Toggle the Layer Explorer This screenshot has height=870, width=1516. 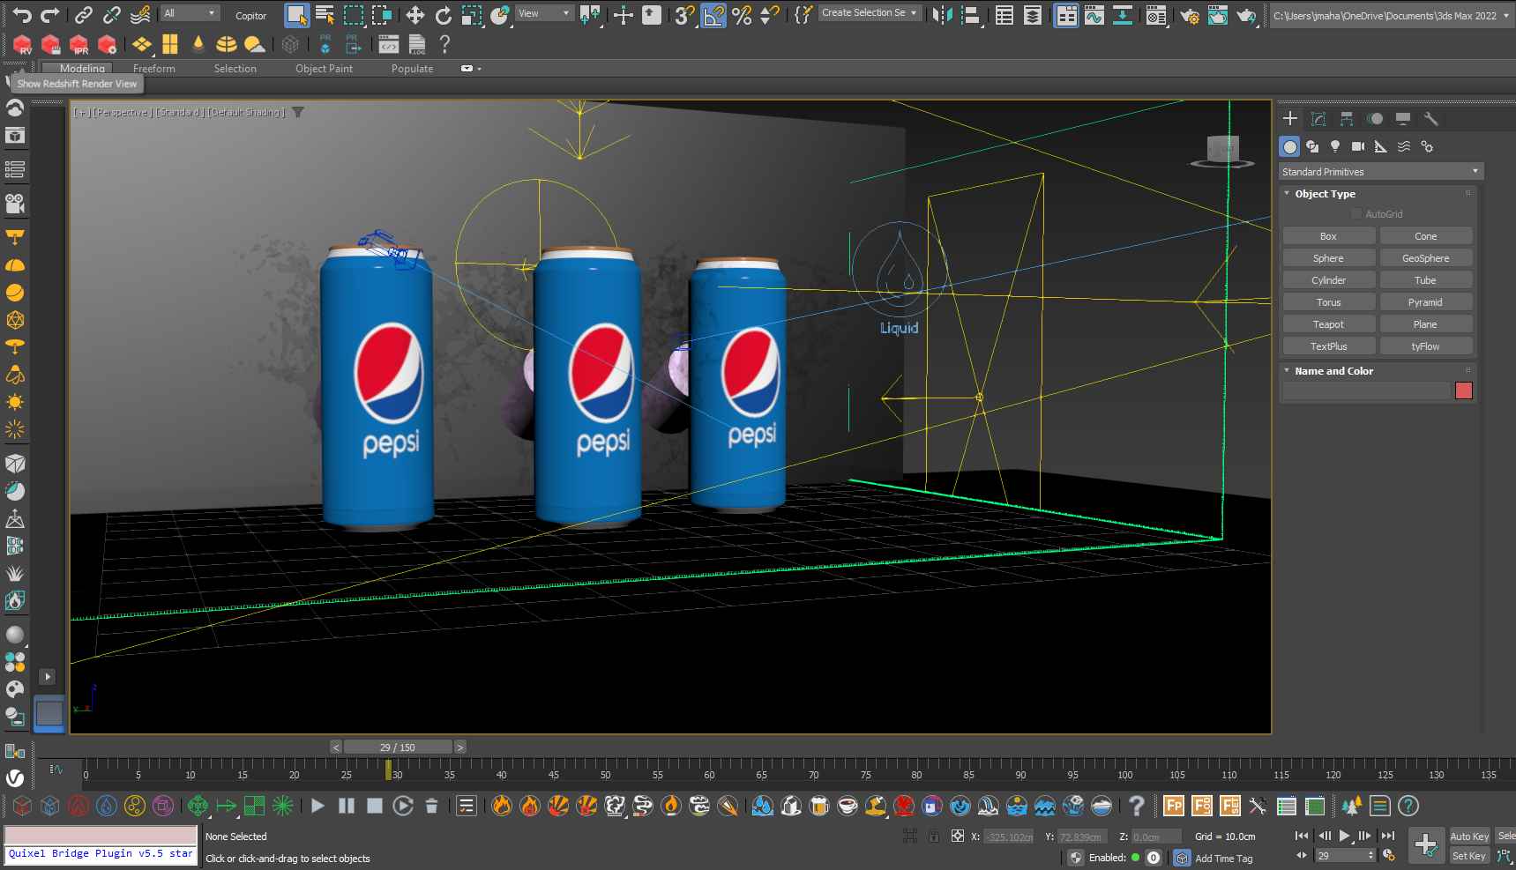point(1032,15)
